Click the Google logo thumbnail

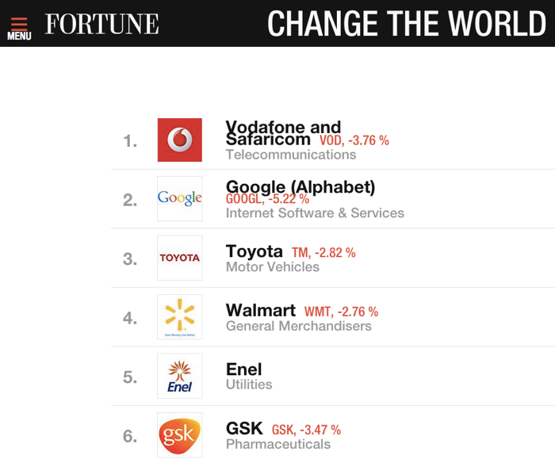[180, 198]
